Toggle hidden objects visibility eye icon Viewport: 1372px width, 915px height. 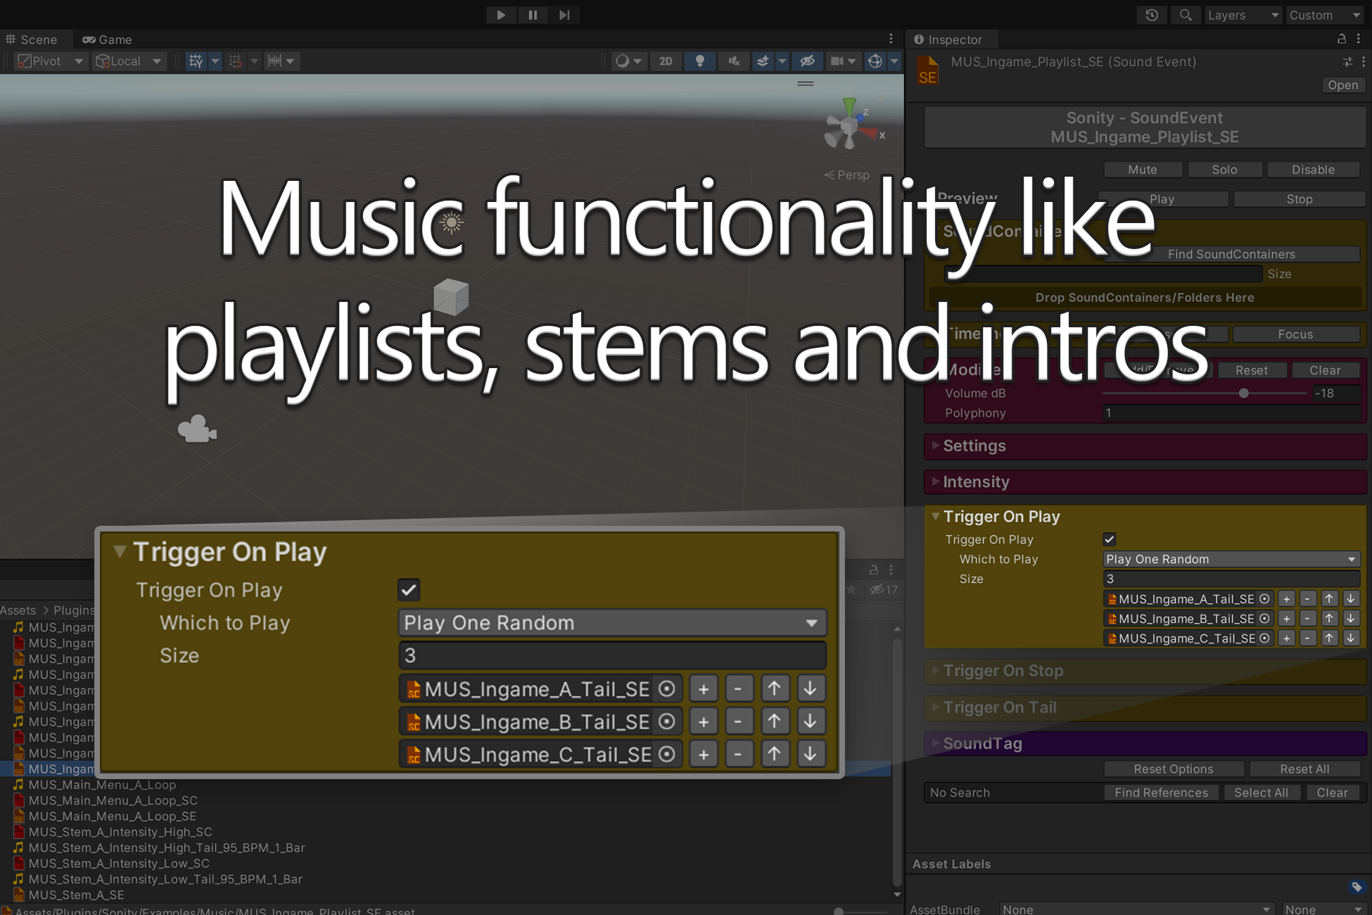[807, 61]
